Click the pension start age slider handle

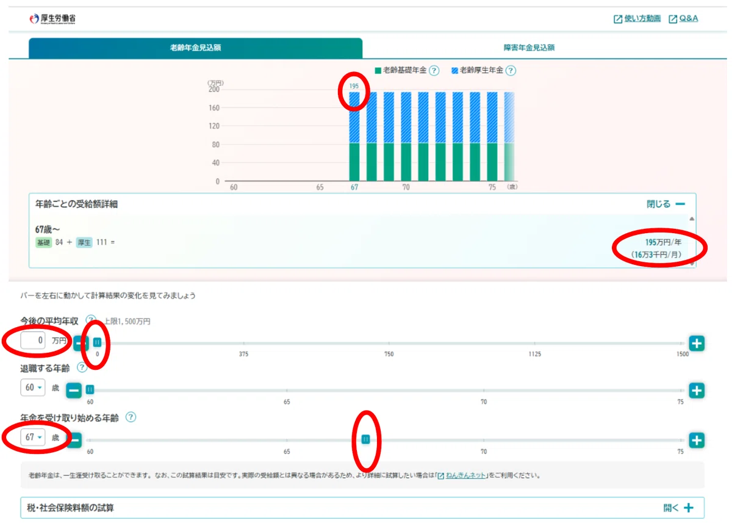coord(365,439)
